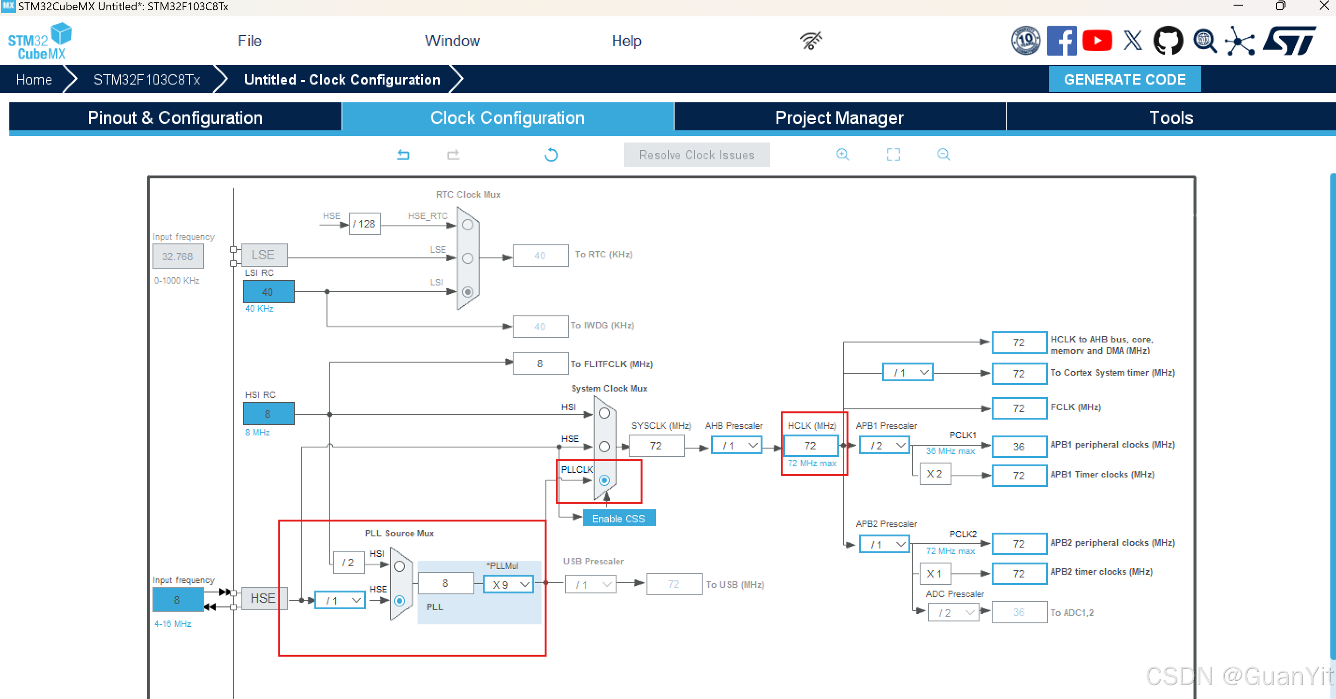
Task: Click the undo arrow icon in clock toolbar
Action: (x=403, y=154)
